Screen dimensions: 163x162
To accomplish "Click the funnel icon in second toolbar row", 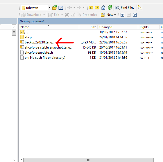I will point(135,15).
